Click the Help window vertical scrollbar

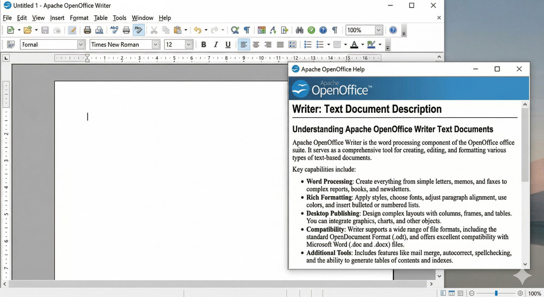tap(525, 144)
